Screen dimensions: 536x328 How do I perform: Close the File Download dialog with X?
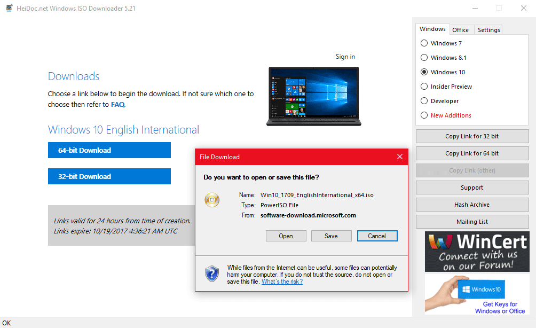point(400,157)
